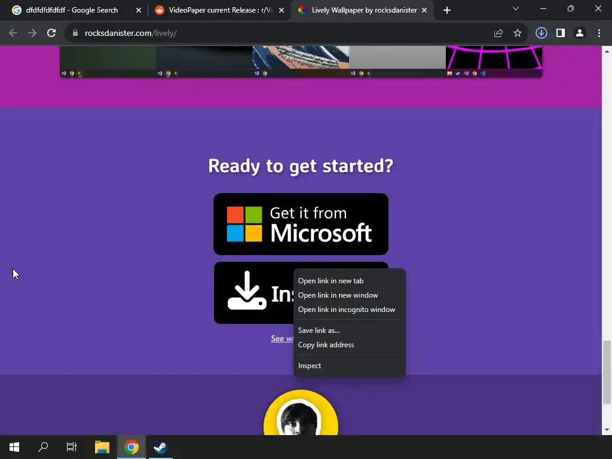
Task: Select the Lively Wallpaper tab
Action: [x=362, y=10]
